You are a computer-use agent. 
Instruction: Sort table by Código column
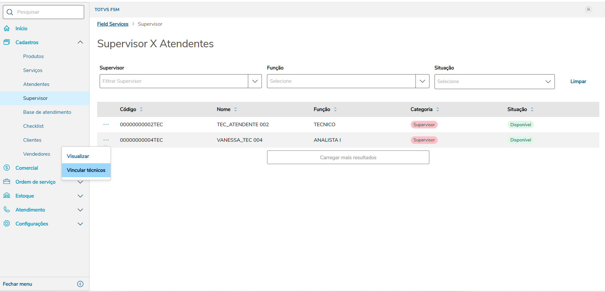click(141, 109)
